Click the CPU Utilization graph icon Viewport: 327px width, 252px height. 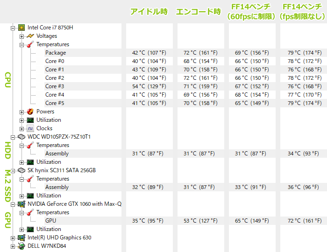(30, 120)
